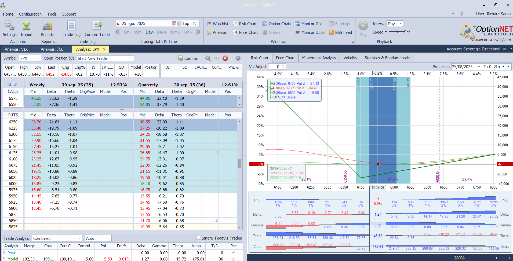Switch to the Analysis: /CL tab
513x261 pixels.
pos(52,49)
